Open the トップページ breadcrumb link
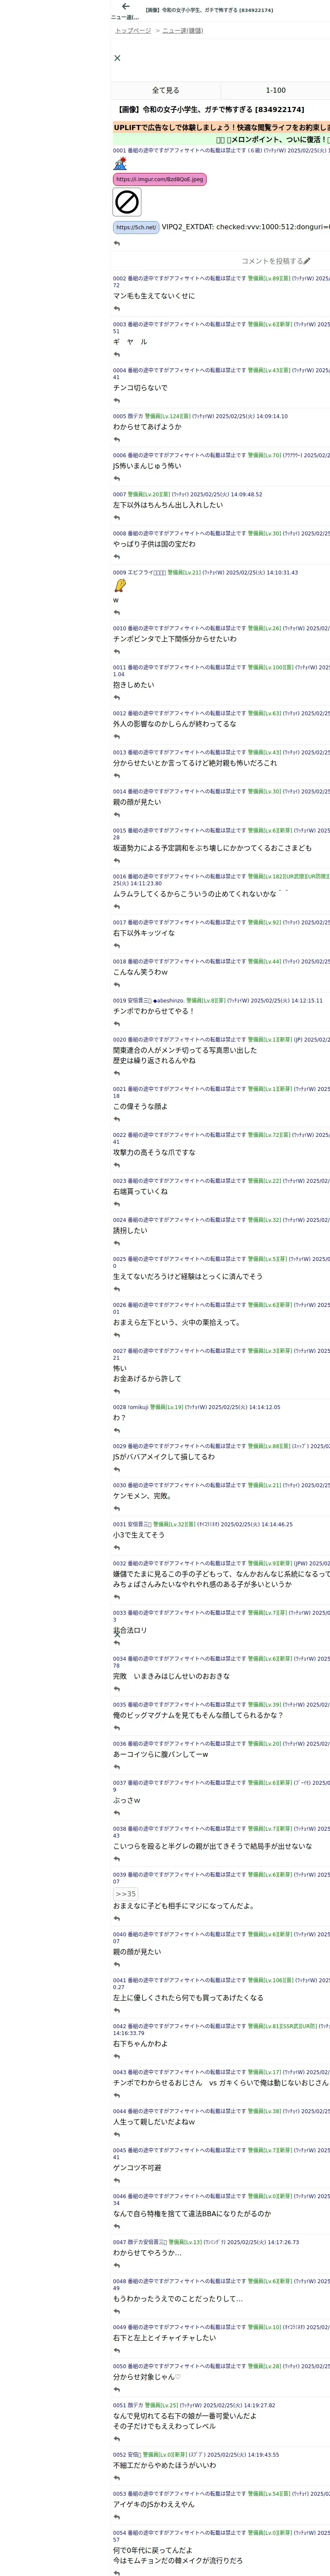 [133, 31]
